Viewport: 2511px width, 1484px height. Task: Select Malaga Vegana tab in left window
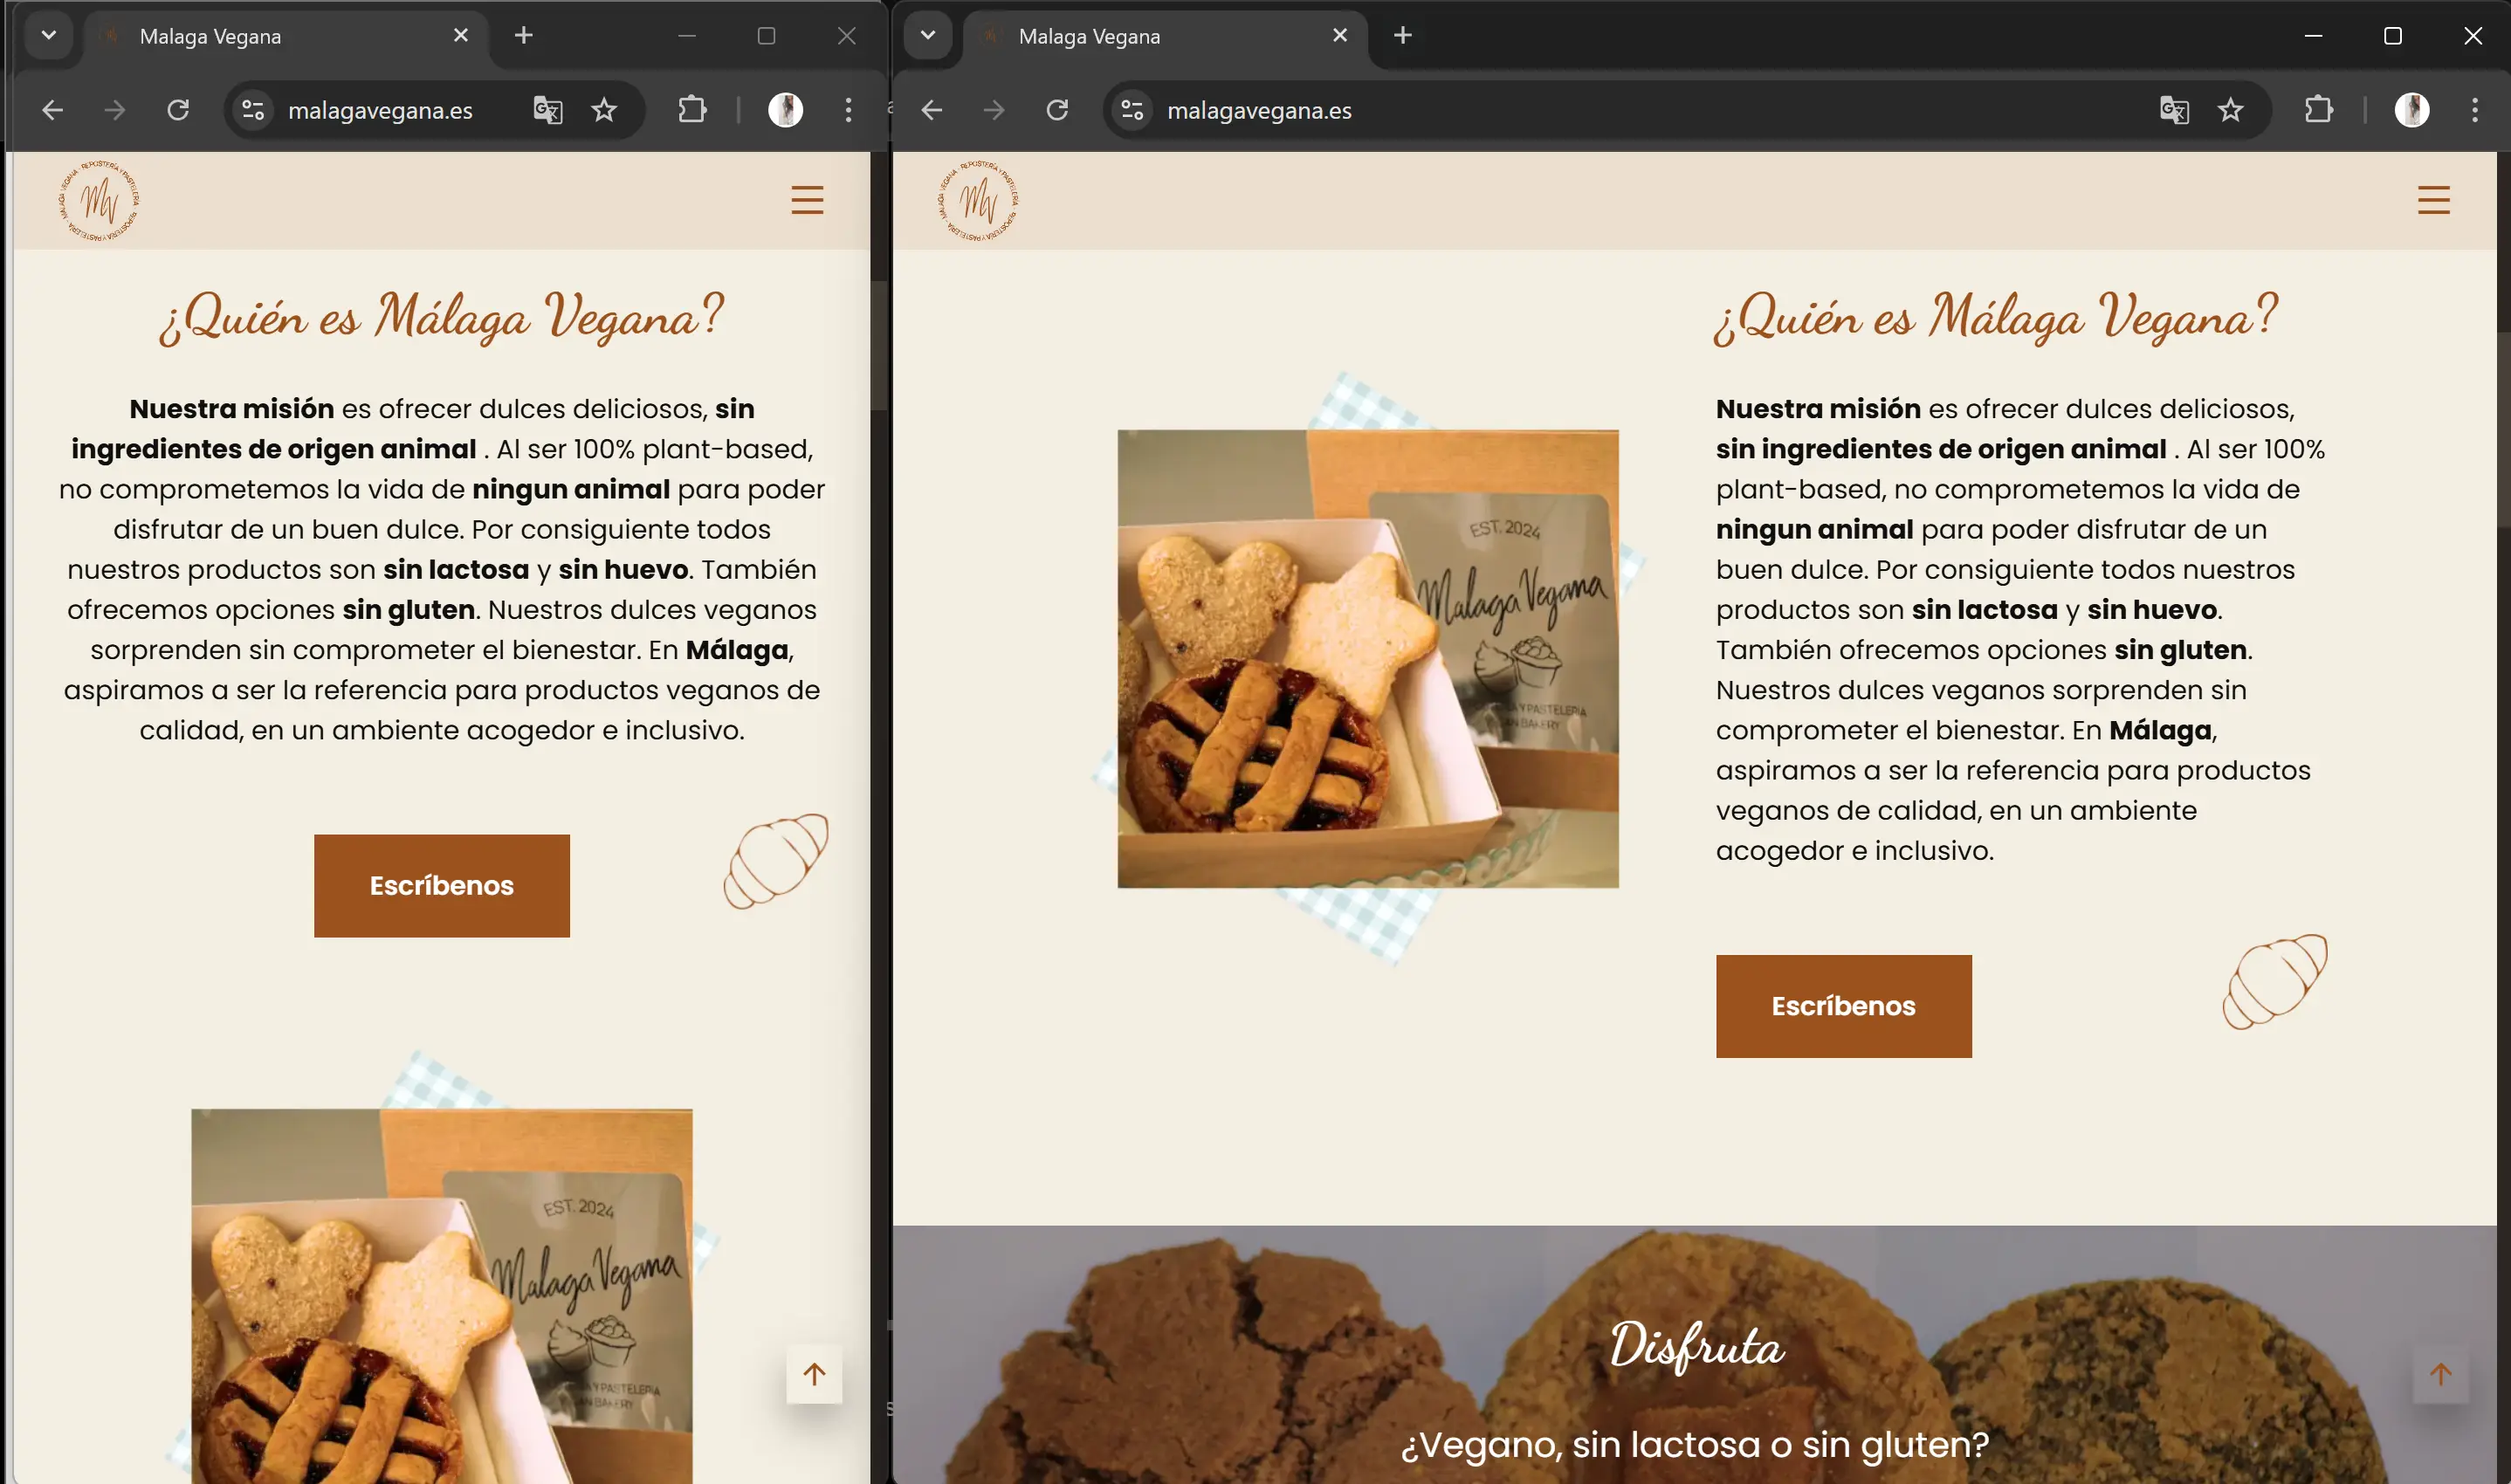point(270,36)
